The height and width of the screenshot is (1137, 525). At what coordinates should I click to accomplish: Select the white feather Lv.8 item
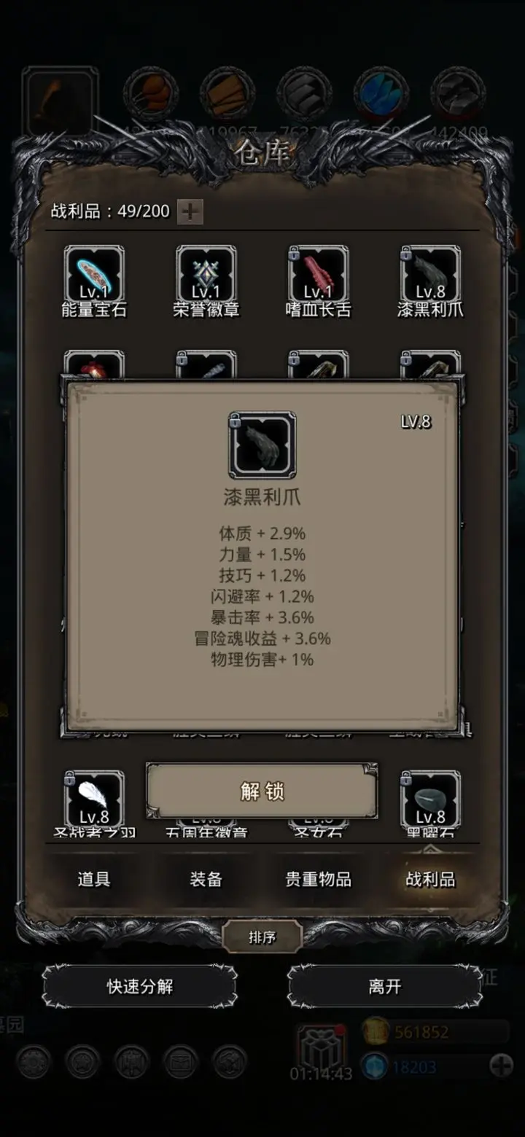click(94, 800)
